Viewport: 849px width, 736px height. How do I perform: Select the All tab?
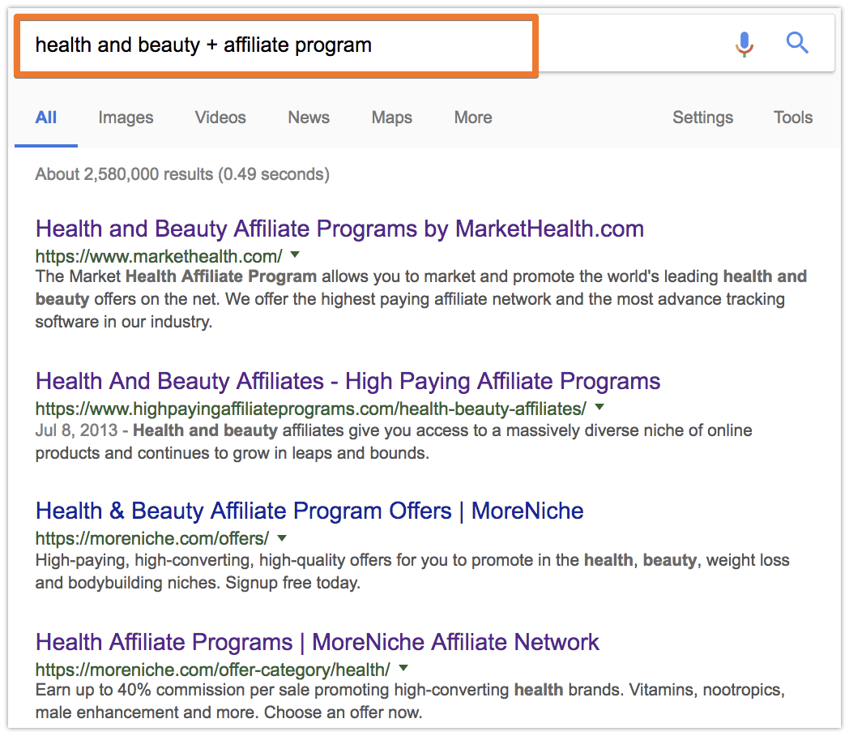46,118
